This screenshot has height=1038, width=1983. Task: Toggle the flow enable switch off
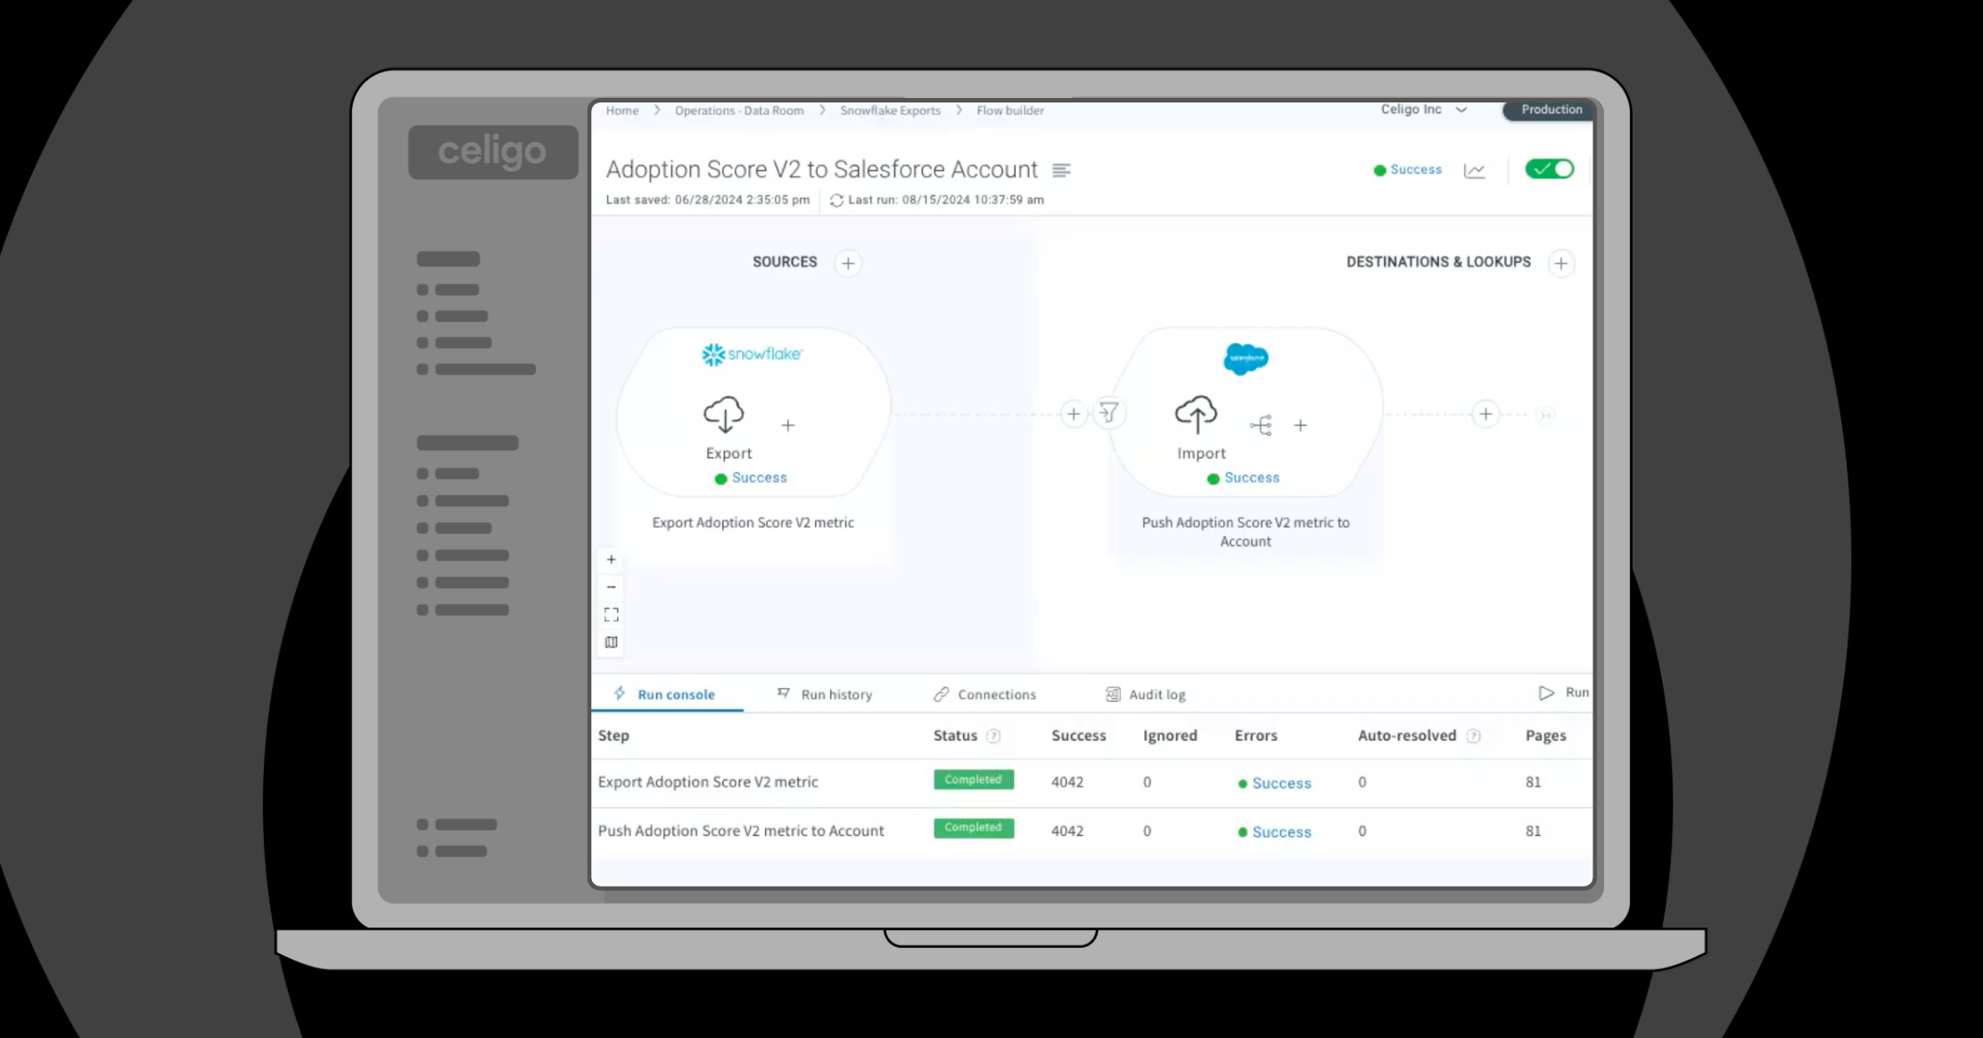coord(1550,169)
